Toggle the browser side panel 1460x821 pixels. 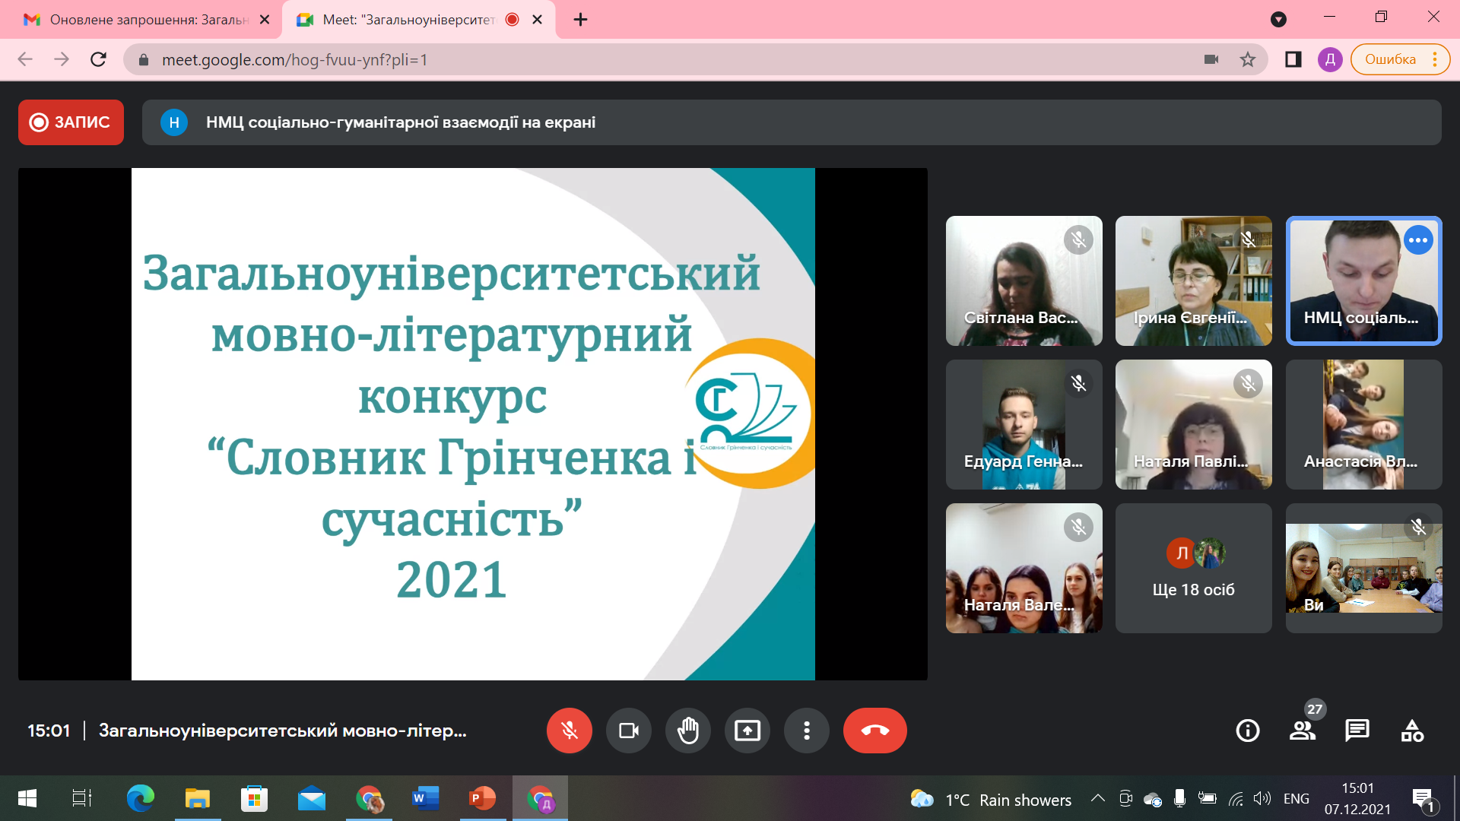1293,59
